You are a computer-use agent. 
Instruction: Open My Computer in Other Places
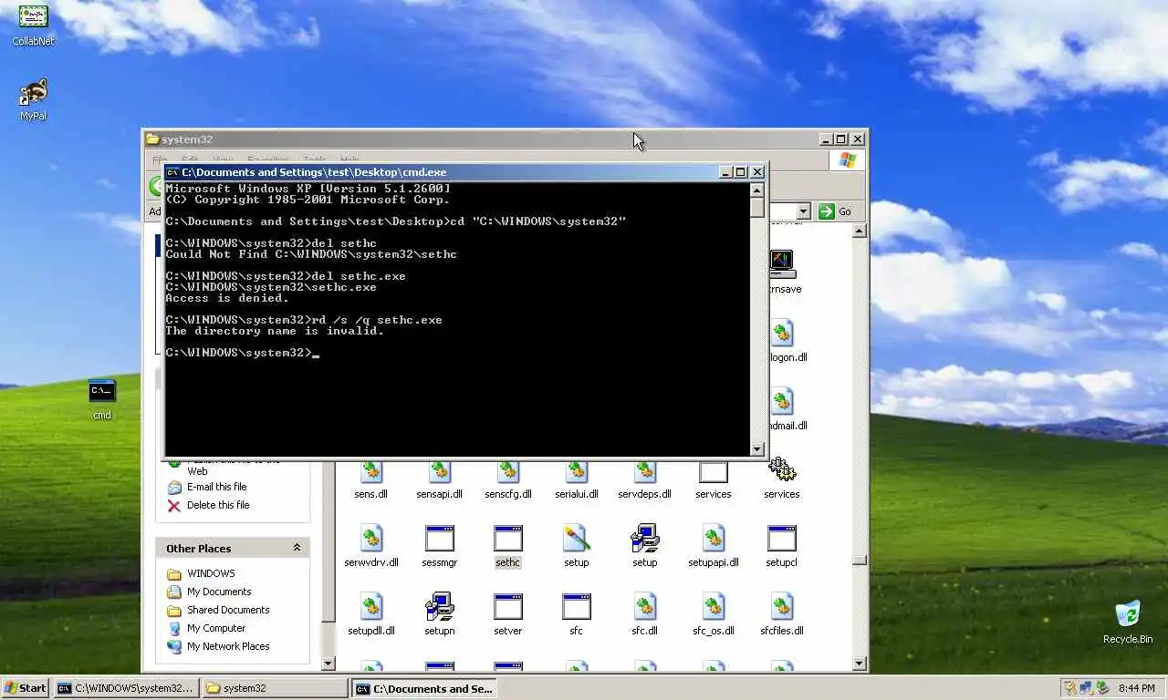click(x=207, y=628)
